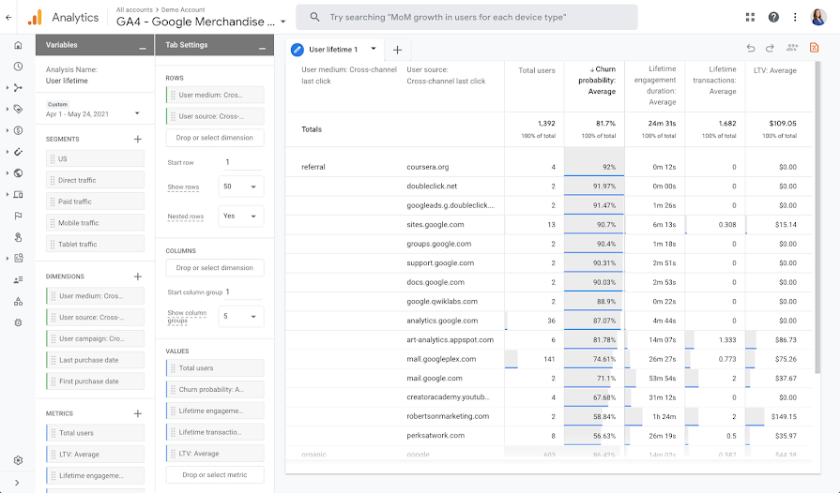Redo the last analysis change
Viewport: 840px width, 493px height.
pos(770,48)
